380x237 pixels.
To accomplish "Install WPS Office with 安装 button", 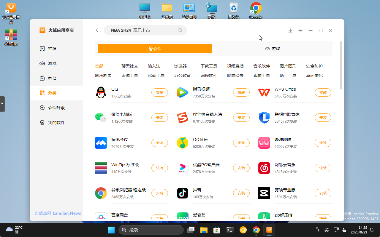I will pyautogui.click(x=323, y=92).
